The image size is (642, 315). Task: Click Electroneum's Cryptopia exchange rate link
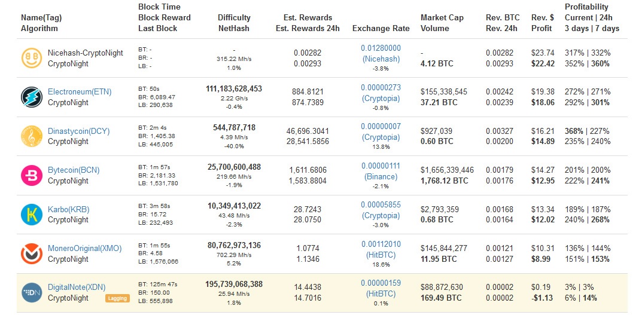coord(381,93)
